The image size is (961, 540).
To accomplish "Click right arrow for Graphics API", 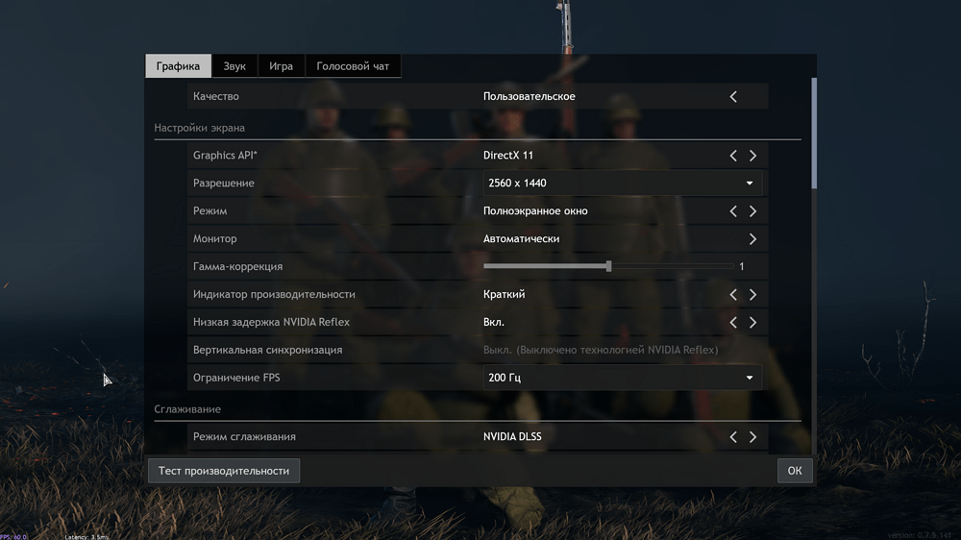I will [752, 156].
